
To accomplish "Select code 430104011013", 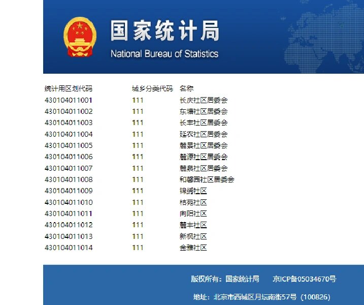I will [69, 236].
